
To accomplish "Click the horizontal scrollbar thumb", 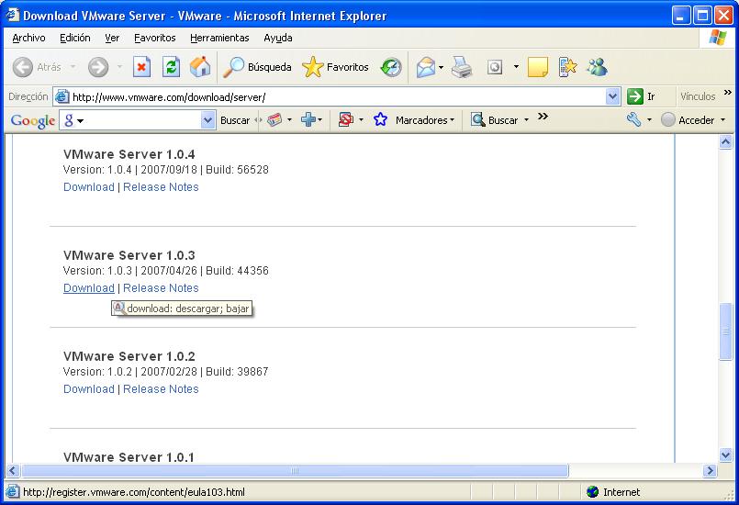I will click(294, 471).
